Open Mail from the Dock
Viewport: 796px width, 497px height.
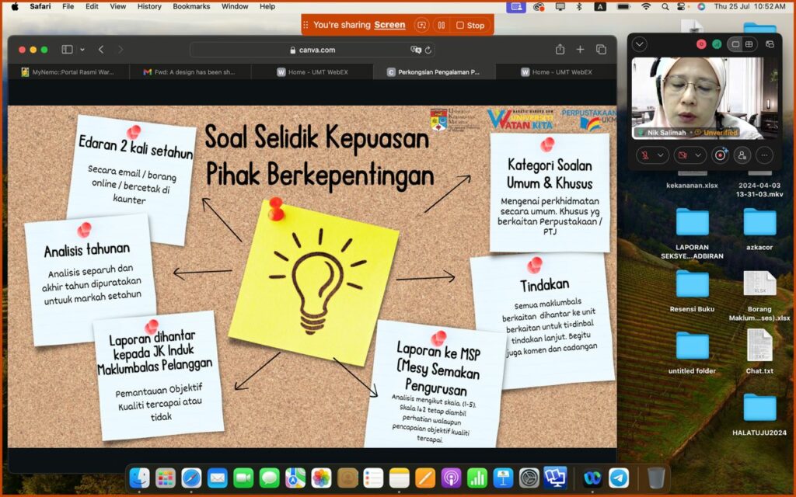point(218,478)
